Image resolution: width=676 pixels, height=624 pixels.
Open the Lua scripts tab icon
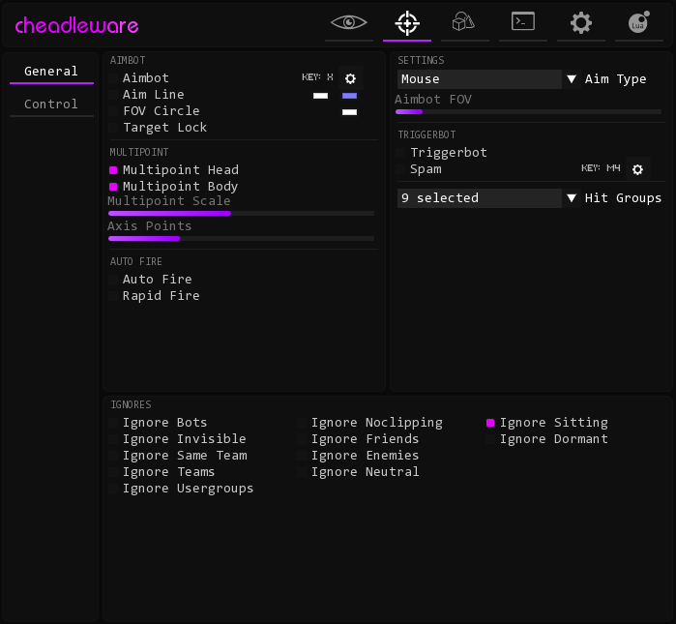[639, 22]
